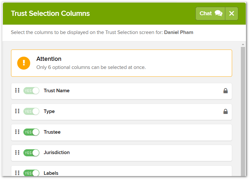This screenshot has width=249, height=179.
Task: Click the lock icon on Type row
Action: 226,111
